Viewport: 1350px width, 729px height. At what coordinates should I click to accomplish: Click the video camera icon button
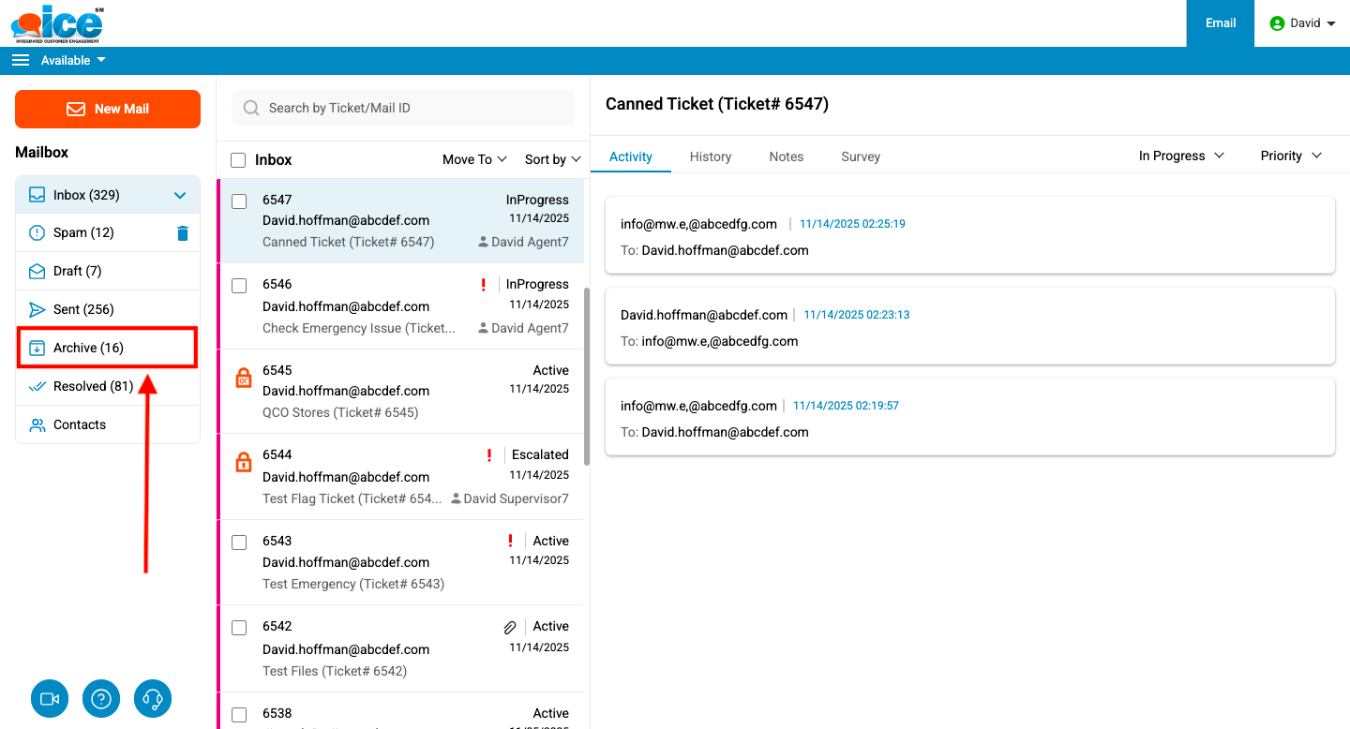coord(50,699)
